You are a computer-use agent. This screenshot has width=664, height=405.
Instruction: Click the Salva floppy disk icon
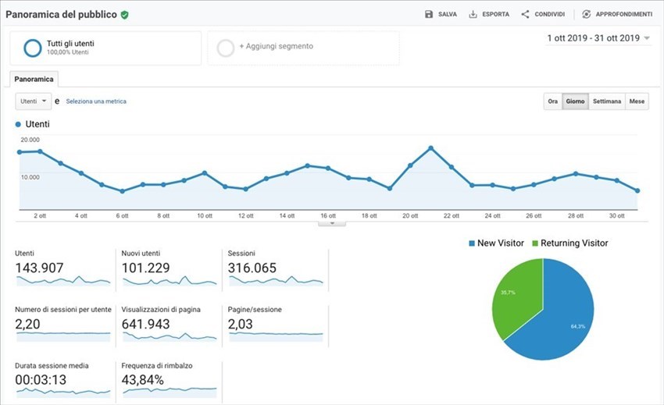429,14
